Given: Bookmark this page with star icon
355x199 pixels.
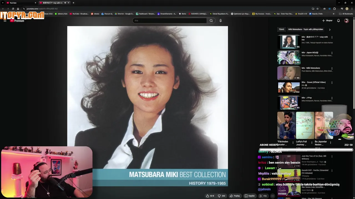Looking at the screenshot, I should 318,9.
